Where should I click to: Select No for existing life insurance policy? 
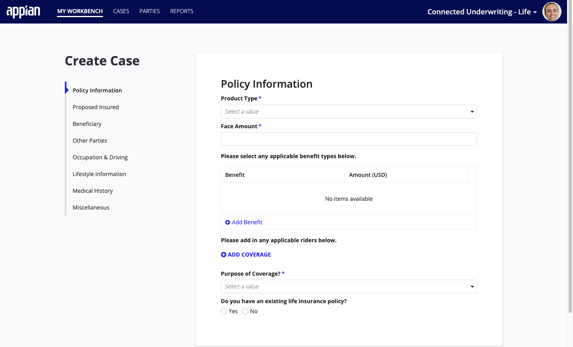click(x=245, y=311)
